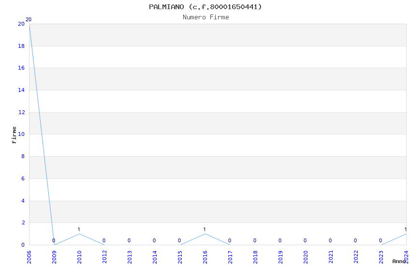Click the data value 0 for year 2018

pyautogui.click(x=255, y=240)
